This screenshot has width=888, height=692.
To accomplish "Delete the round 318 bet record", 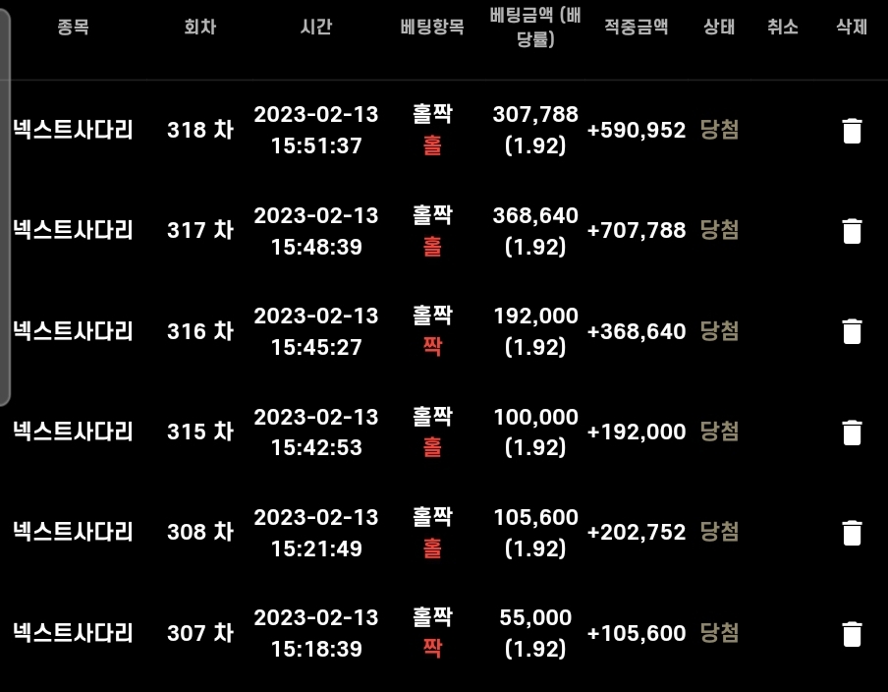I will 852,131.
